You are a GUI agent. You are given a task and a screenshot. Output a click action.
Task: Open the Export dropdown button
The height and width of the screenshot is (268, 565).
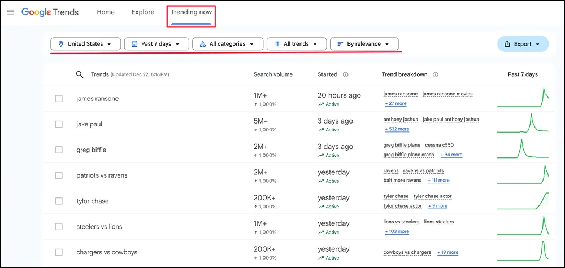tap(523, 44)
